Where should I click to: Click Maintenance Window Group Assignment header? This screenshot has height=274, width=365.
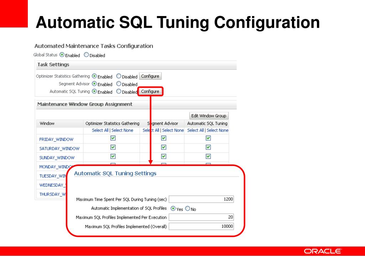coord(85,104)
